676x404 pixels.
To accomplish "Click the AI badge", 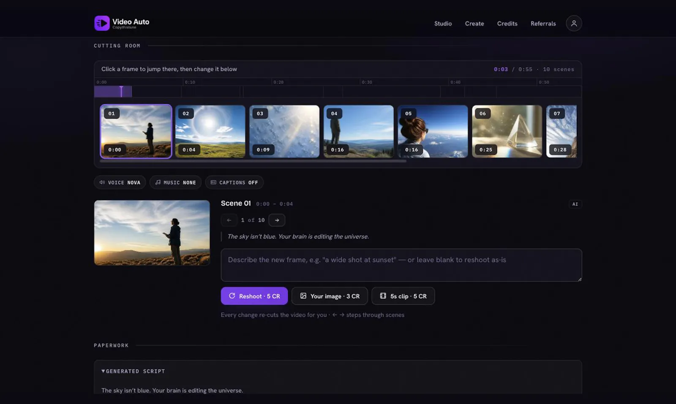I will coord(575,204).
